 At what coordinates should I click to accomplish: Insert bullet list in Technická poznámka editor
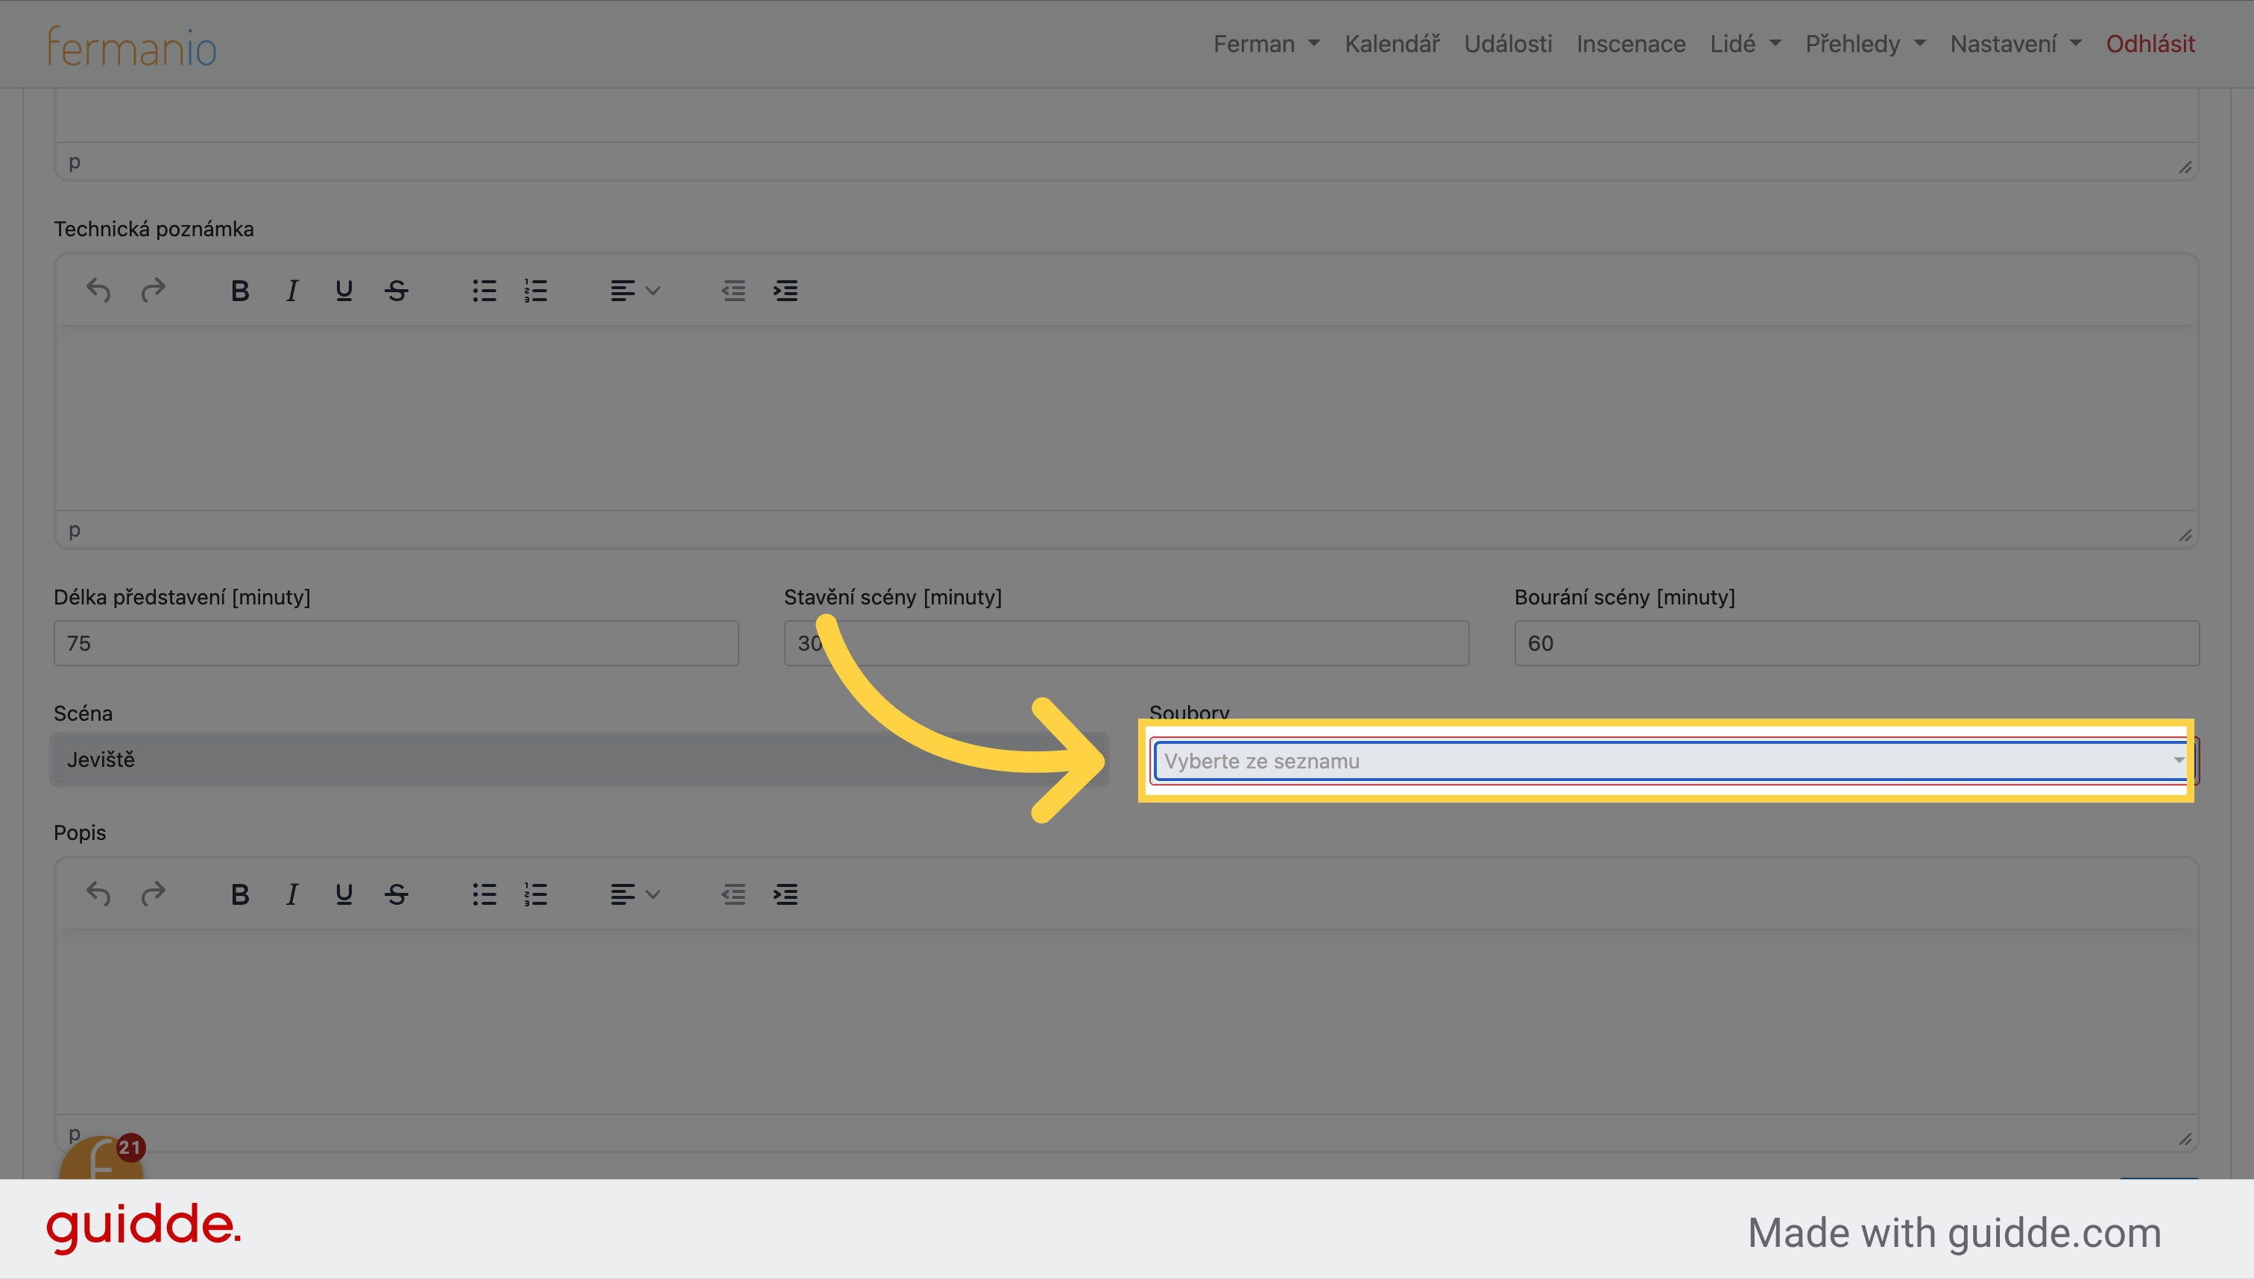pyautogui.click(x=484, y=290)
